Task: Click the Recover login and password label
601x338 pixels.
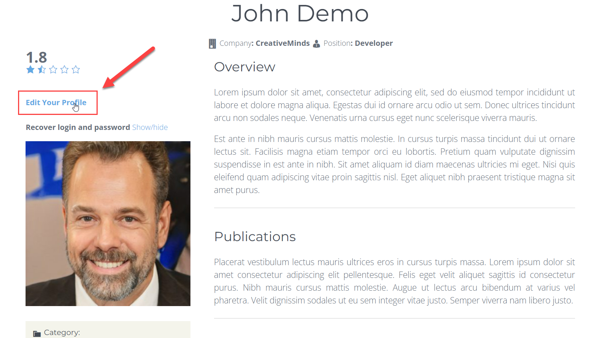Action: point(78,127)
